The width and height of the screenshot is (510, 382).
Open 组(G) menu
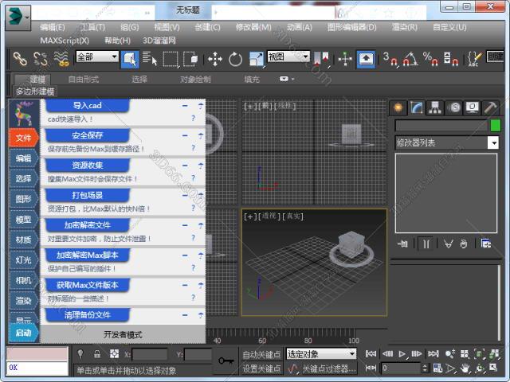click(x=130, y=27)
